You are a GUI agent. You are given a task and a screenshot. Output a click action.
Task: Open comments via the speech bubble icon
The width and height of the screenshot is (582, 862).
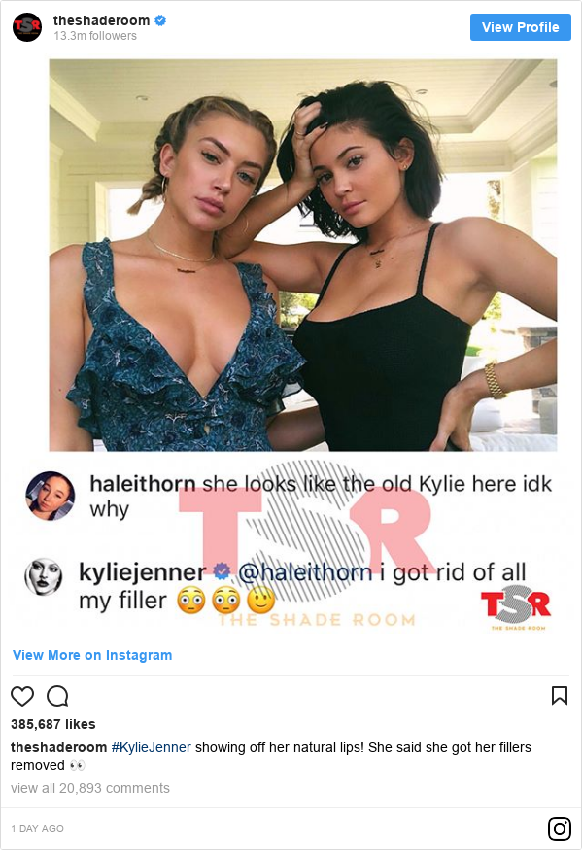(57, 696)
